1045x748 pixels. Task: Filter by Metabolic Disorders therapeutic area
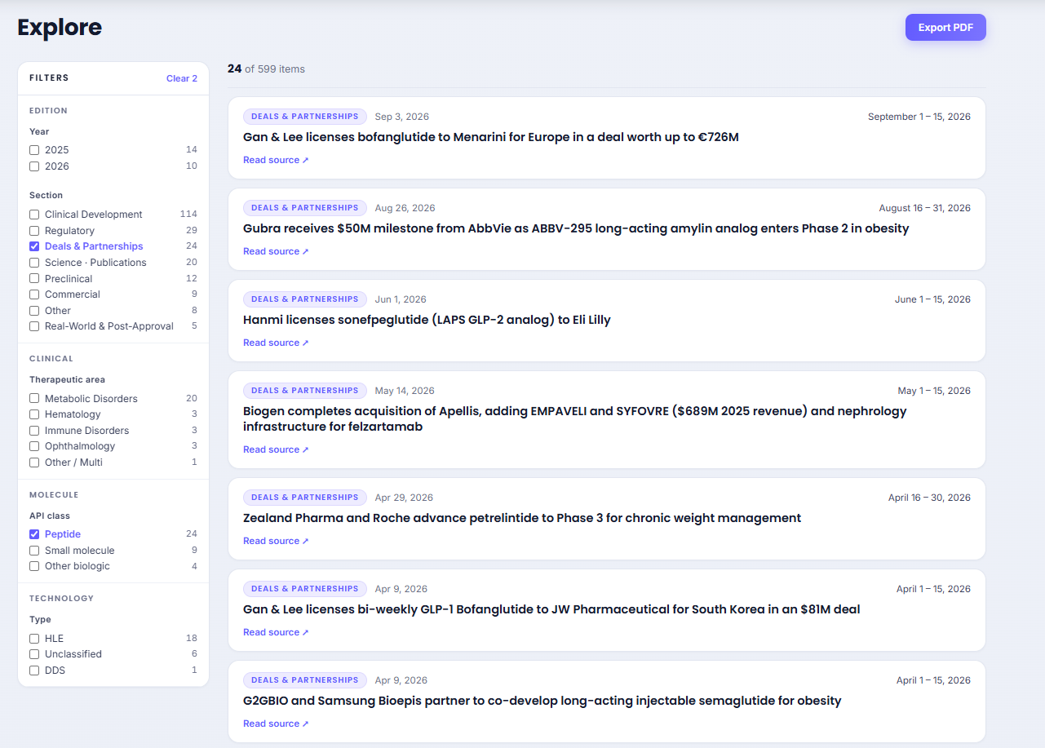tap(34, 399)
